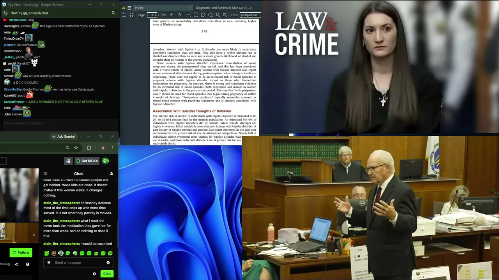Click the sidebar panel icon beside Get KICKs
Image resolution: width=499 pixels, height=280 pixels.
click(68, 161)
